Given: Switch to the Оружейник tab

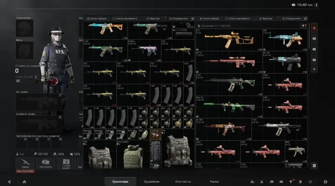Looking at the screenshot, I should [x=152, y=181].
